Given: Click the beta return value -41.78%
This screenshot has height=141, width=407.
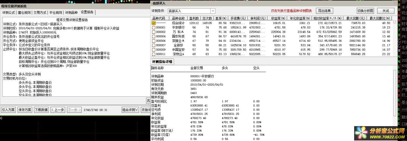Looking at the screenshot, I should [259, 135].
